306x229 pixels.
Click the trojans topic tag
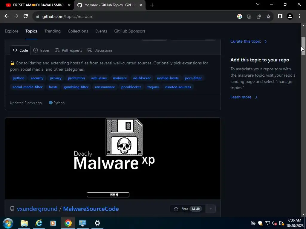tap(153, 87)
